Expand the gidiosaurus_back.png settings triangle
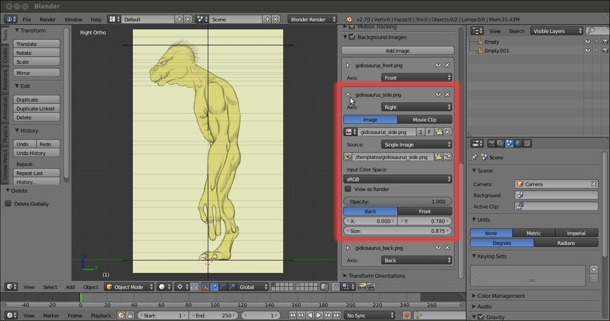This screenshot has height=321, width=610. click(348, 248)
